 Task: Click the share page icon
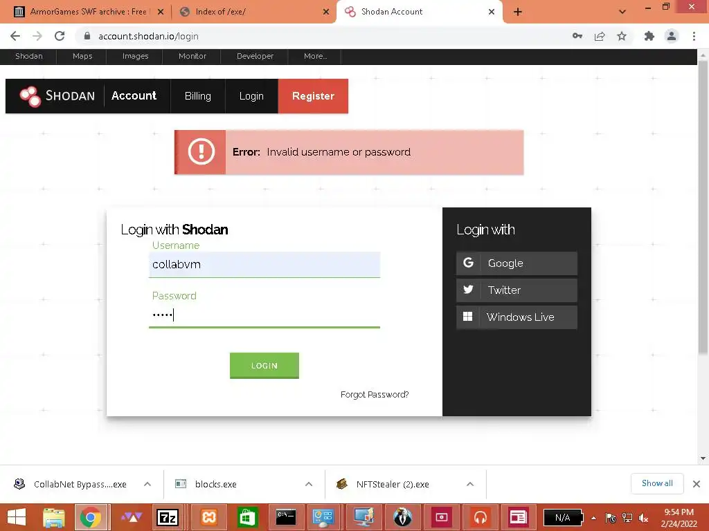pos(600,36)
